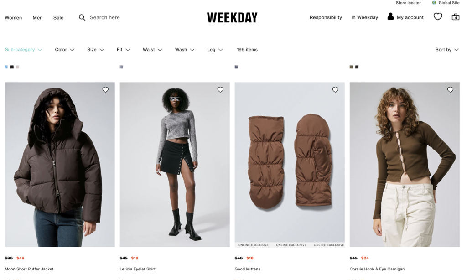The image size is (467, 280).
Task: Open the wishlist heart in header
Action: [x=438, y=16]
